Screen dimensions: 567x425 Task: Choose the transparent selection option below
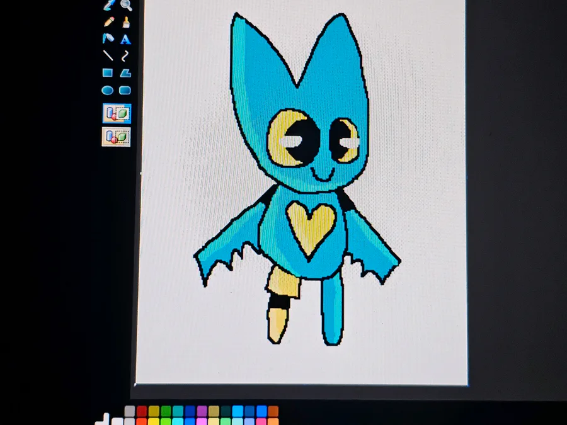pyautogui.click(x=117, y=137)
